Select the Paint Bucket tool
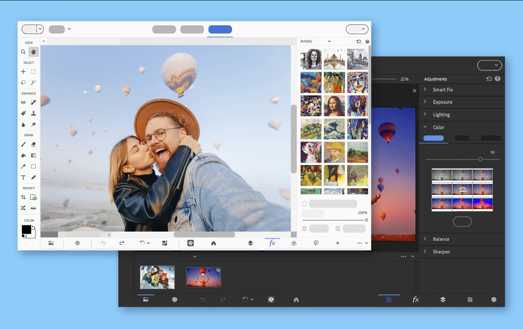This screenshot has height=329, width=523. (24, 155)
